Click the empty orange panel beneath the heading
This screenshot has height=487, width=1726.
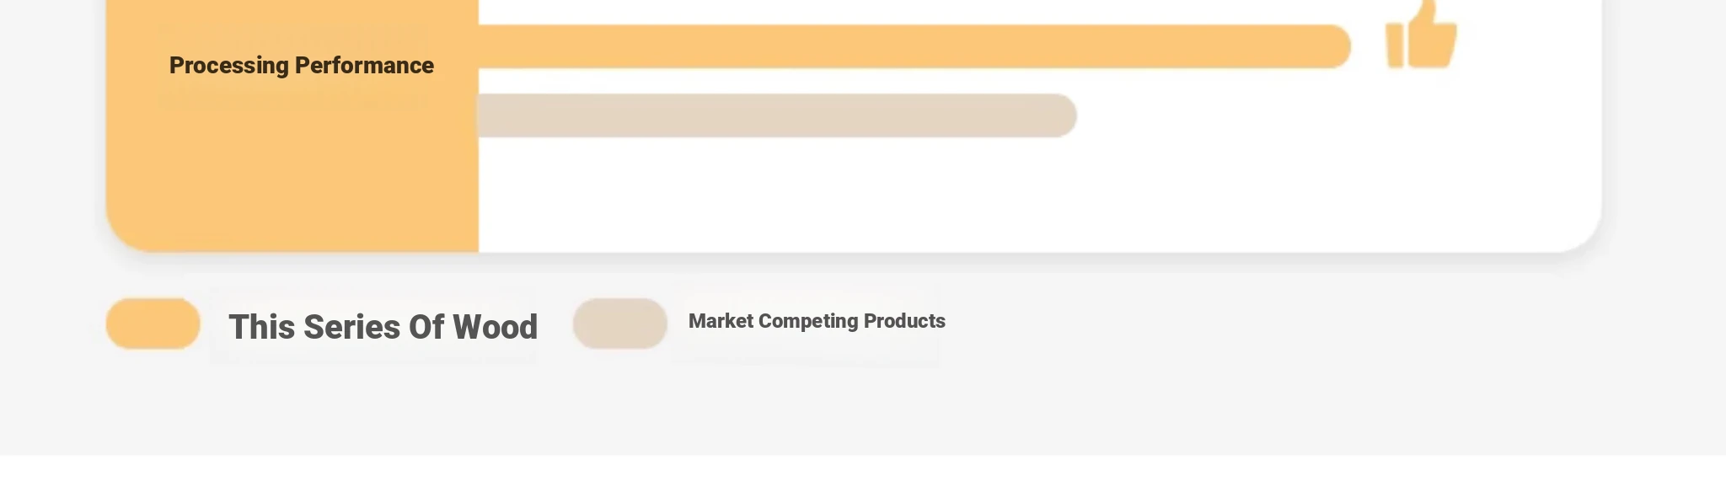point(292,181)
